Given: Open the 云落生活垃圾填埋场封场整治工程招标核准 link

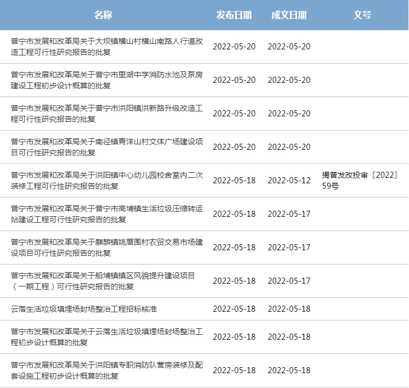Looking at the screenshot, I should coord(84,309).
